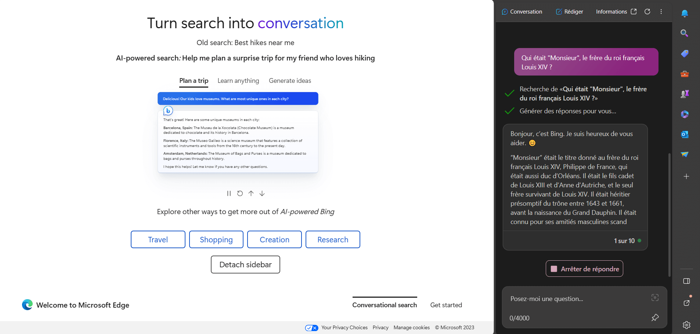Select the Plan a trip tab
The width and height of the screenshot is (700, 334).
click(x=194, y=81)
